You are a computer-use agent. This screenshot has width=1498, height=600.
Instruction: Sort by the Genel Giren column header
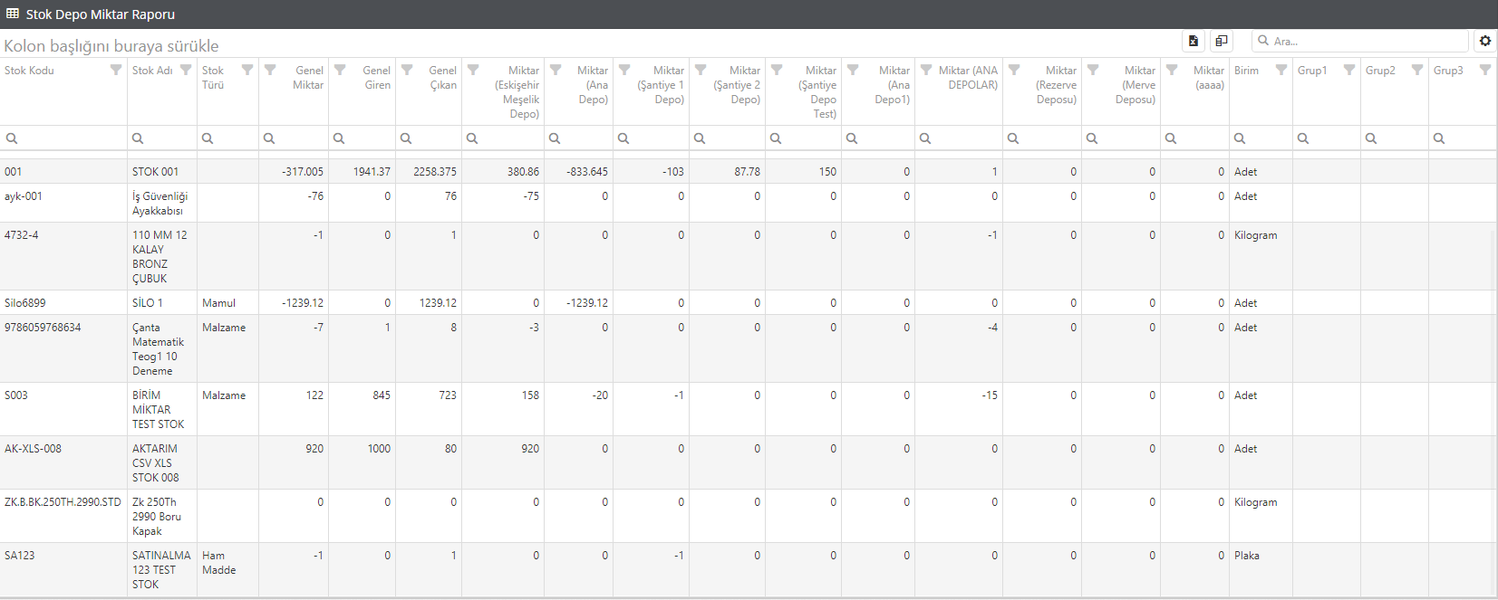[x=376, y=78]
